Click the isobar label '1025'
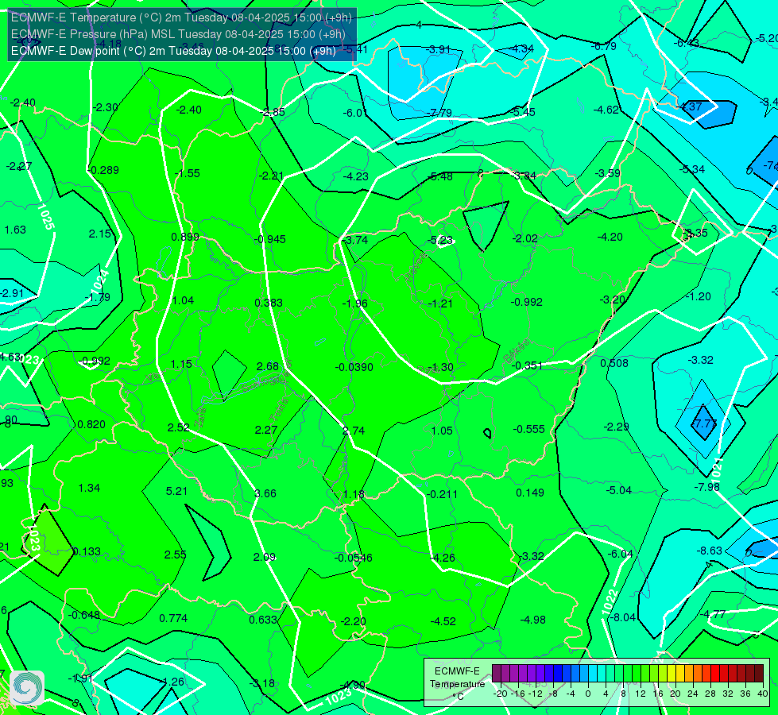The image size is (778, 715). click(x=45, y=216)
